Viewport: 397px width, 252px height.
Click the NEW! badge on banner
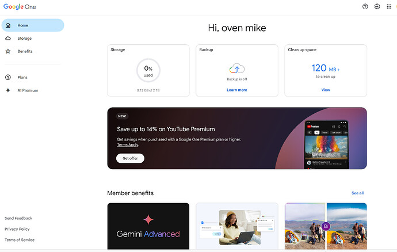coord(123,116)
